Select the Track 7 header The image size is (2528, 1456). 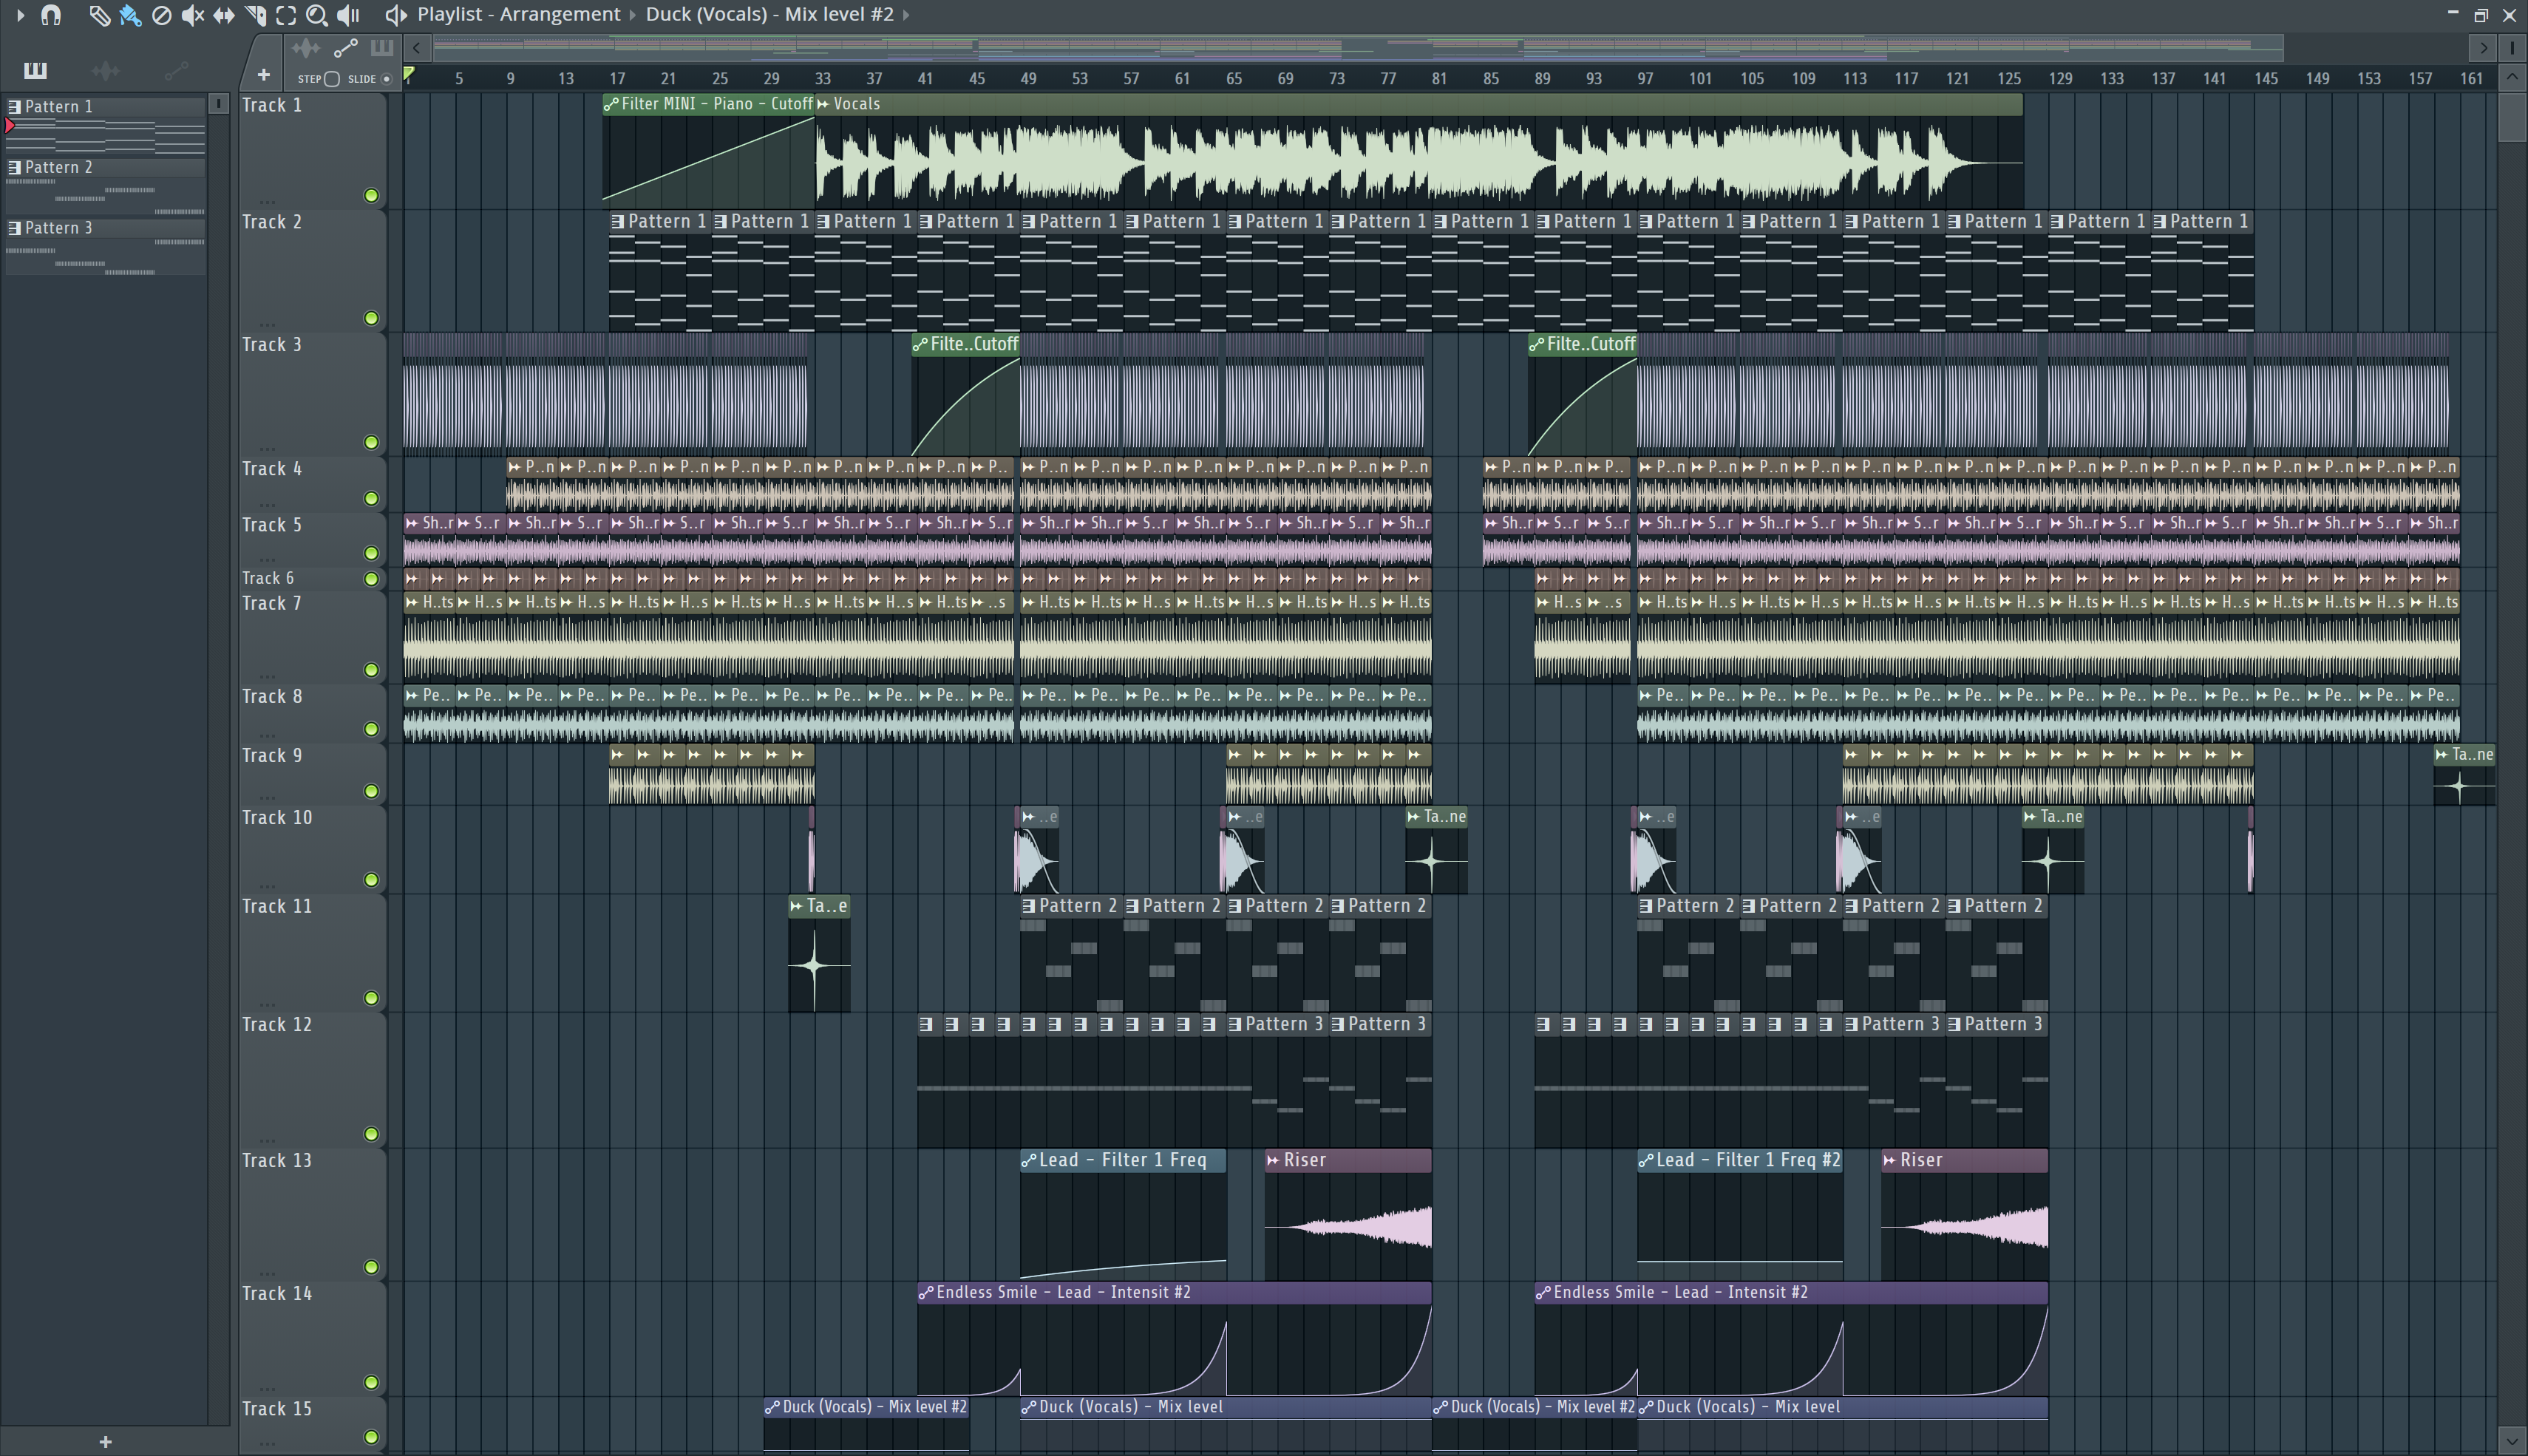pos(312,636)
